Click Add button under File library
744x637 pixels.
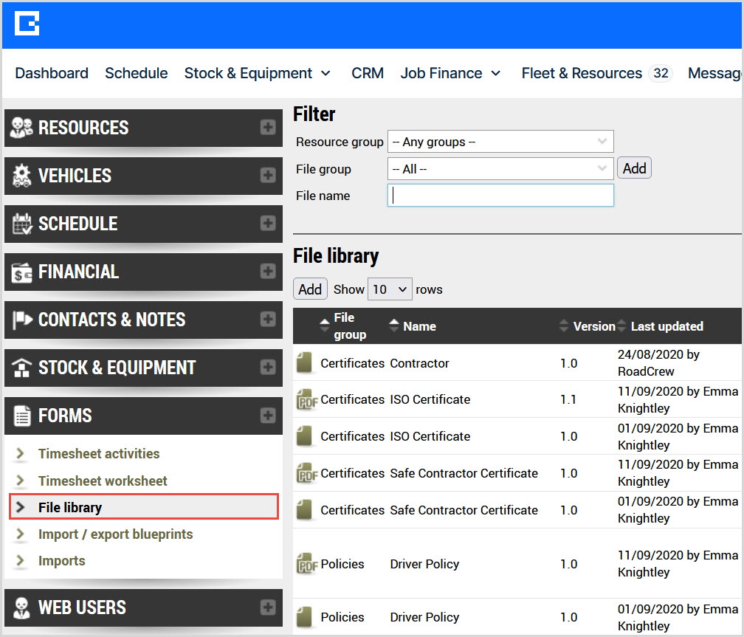click(x=310, y=289)
